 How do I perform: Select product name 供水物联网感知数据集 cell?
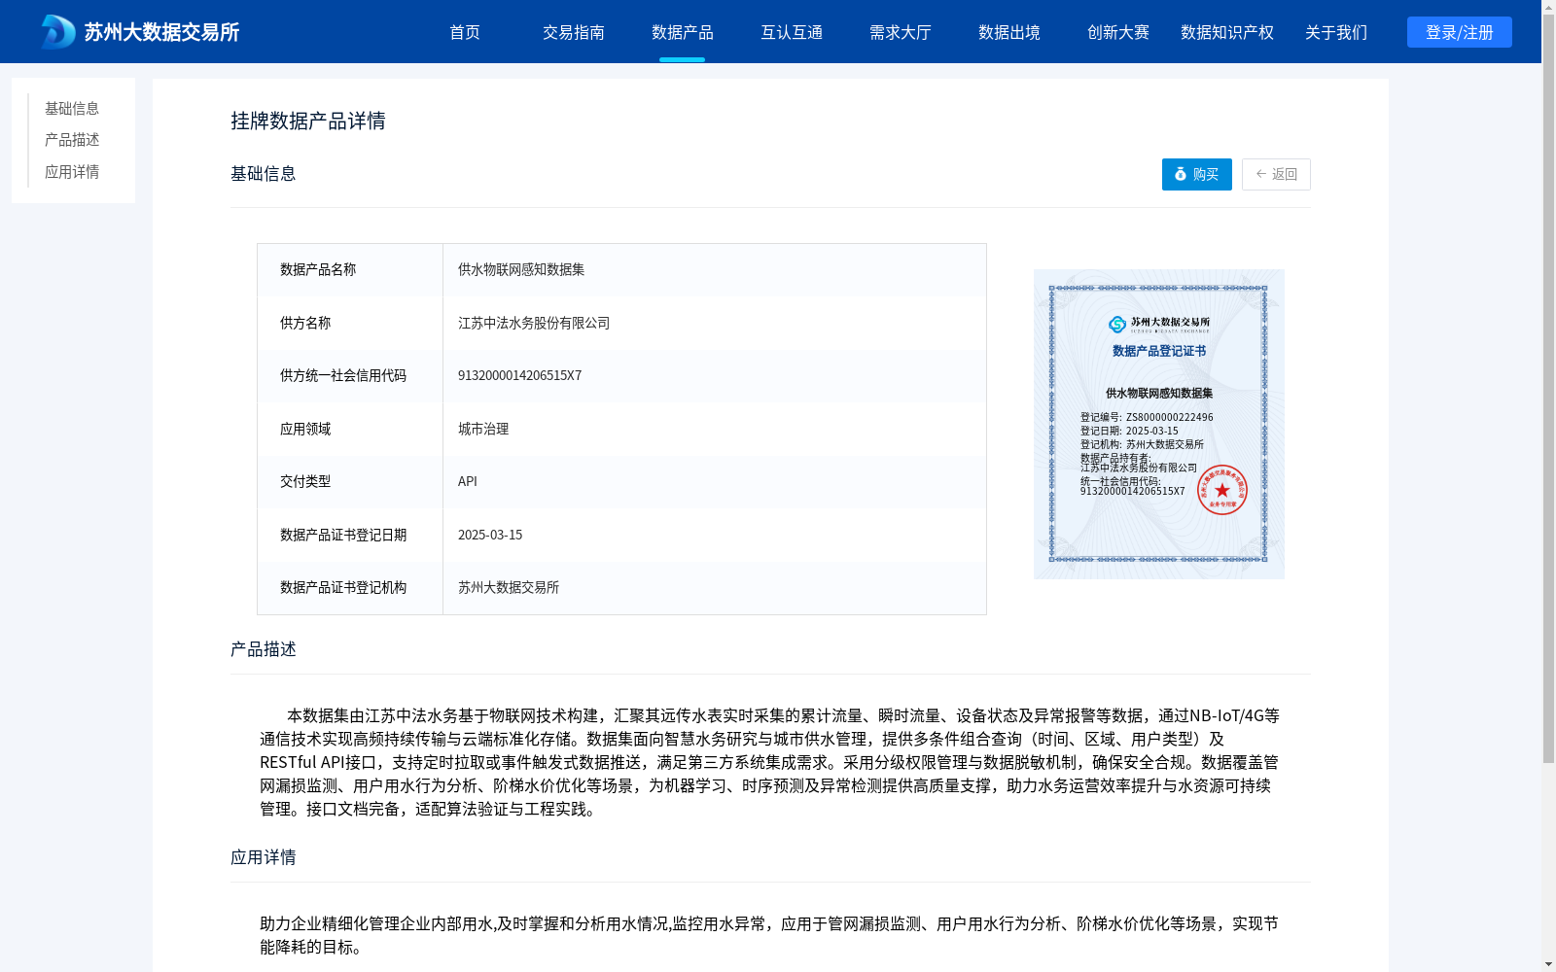pyautogui.click(x=715, y=270)
